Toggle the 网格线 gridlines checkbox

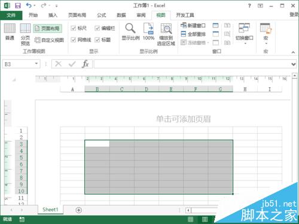click(x=74, y=40)
